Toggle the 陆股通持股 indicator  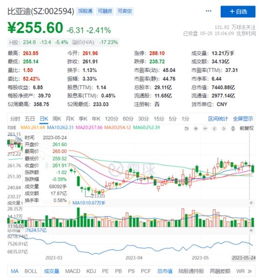191,271
